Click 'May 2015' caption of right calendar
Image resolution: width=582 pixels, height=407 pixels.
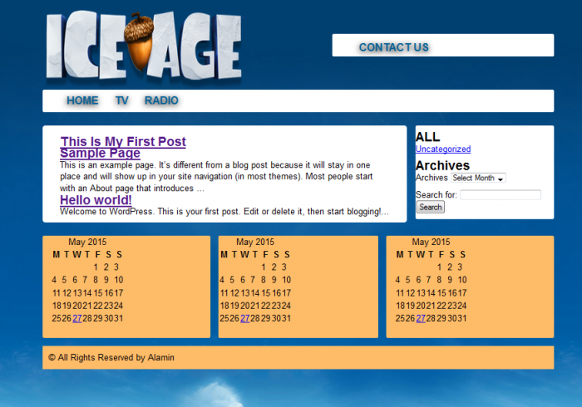(431, 242)
